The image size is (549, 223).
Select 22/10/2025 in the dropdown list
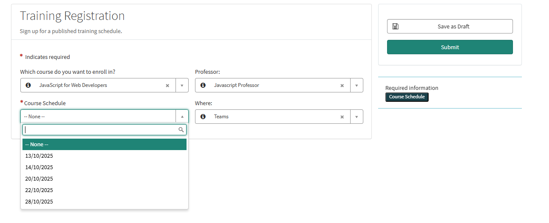pyautogui.click(x=39, y=190)
